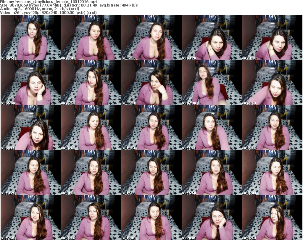Select the thumbnail stamped 00:01:41

pos(91,38)
